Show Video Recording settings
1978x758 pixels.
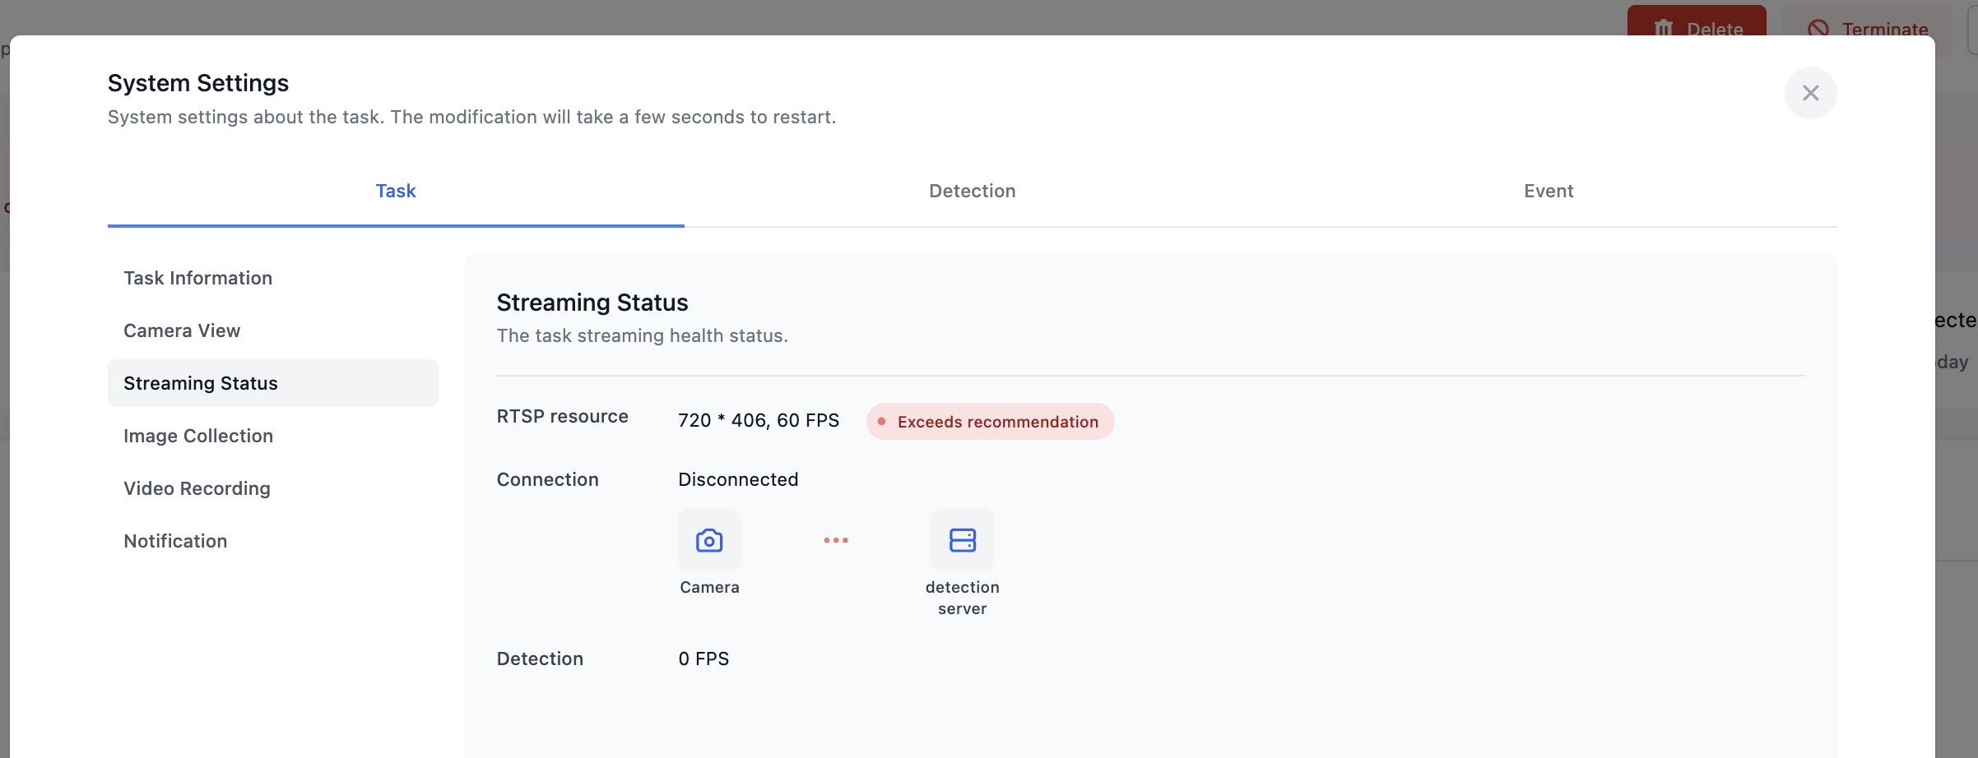click(197, 488)
